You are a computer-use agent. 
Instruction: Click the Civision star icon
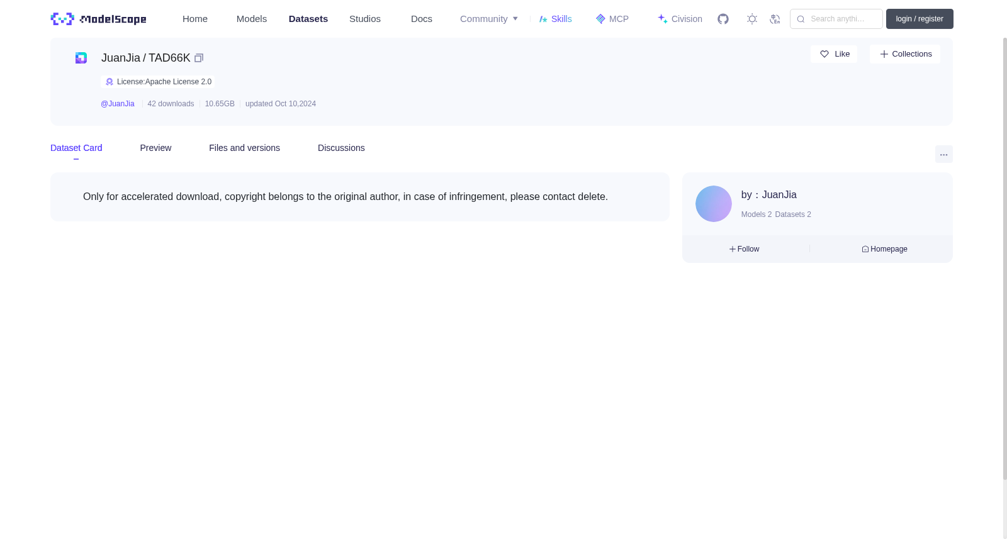[x=663, y=19]
